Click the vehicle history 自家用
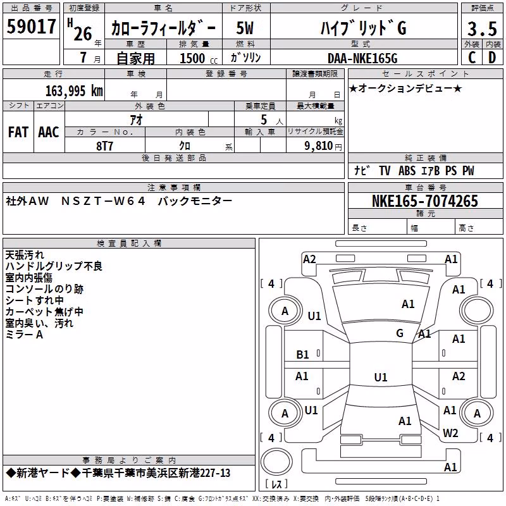This screenshot has height=506, width=506. coord(135,58)
